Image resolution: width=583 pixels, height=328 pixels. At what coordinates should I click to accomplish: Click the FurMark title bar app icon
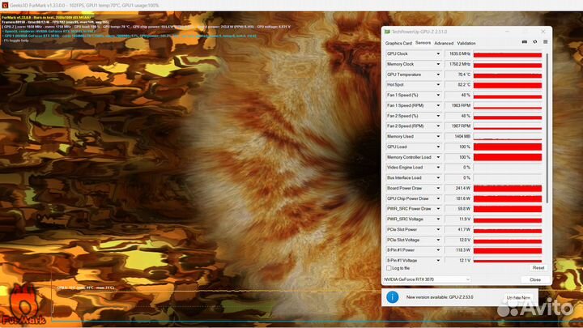pos(5,4)
